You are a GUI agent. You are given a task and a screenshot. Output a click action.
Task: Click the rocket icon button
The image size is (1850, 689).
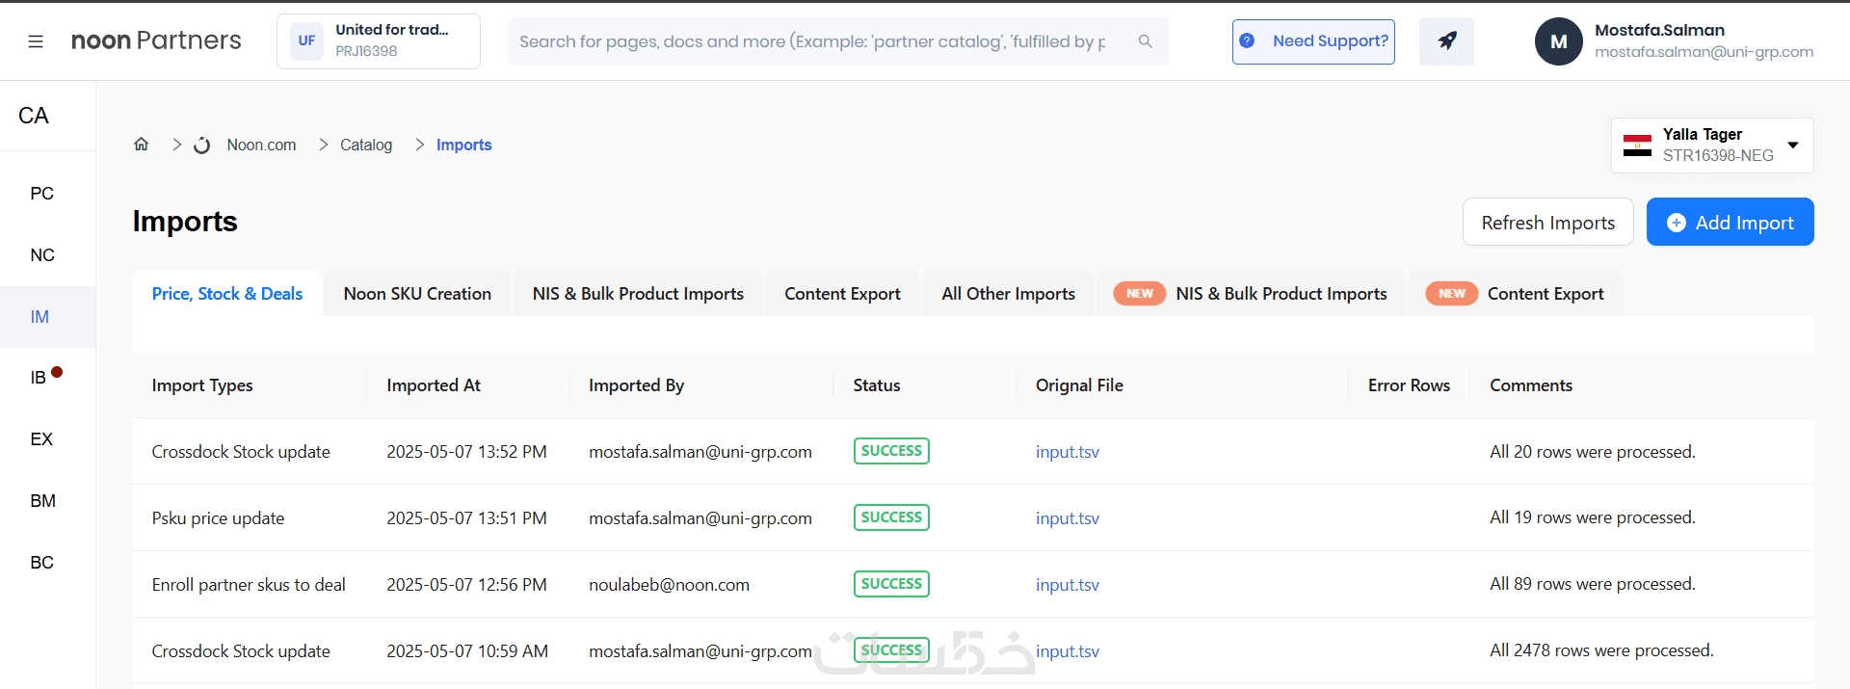coord(1446,41)
